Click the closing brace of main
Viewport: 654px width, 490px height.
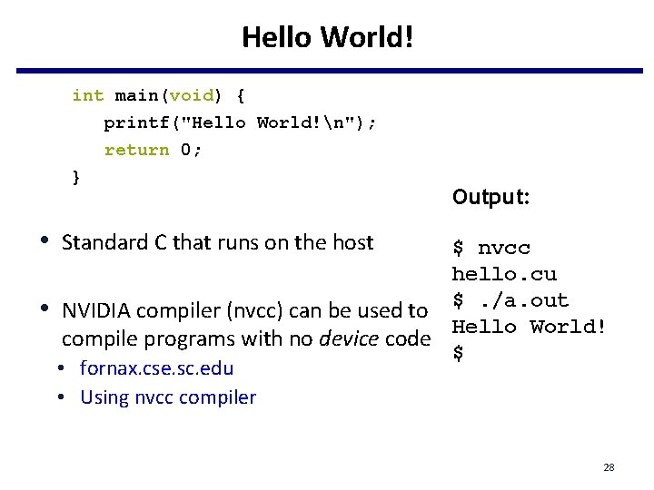76,177
